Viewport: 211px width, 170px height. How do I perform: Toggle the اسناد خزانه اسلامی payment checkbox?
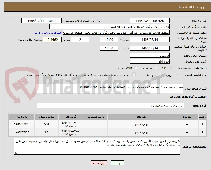tap(134, 74)
